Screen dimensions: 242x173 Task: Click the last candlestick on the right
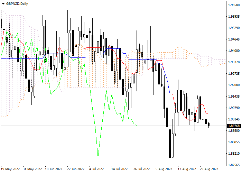208,125
